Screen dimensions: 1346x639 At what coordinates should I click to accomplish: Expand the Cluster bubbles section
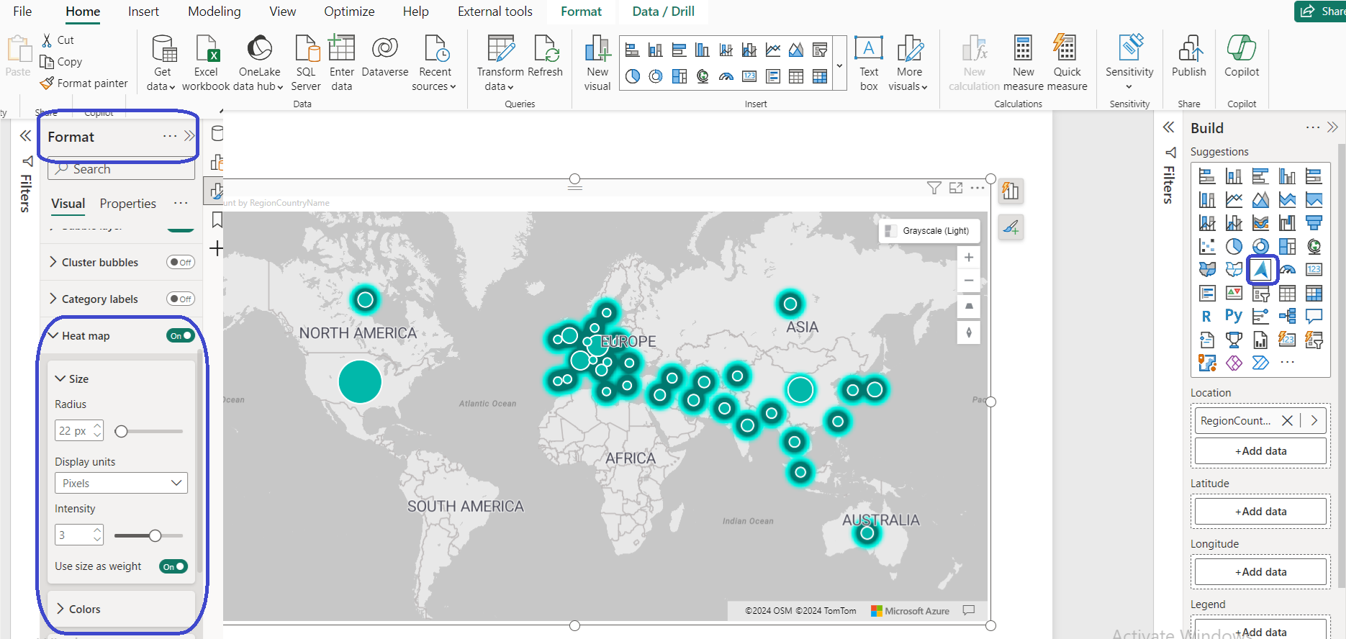pyautogui.click(x=53, y=262)
